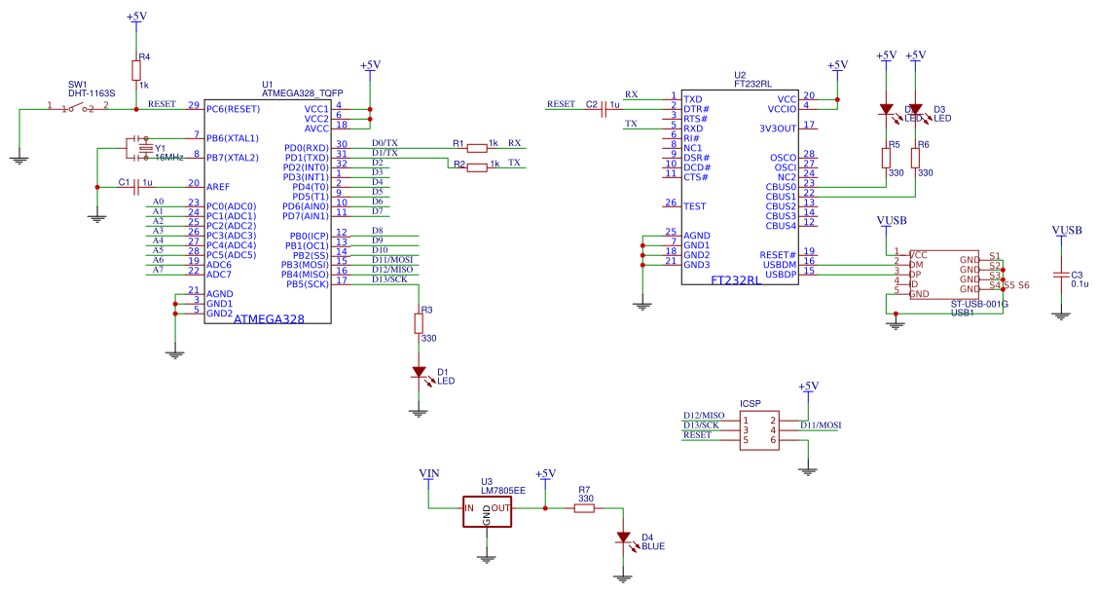Viewport: 1099px width, 592px height.
Task: Select the 0.1u value of capacitor C3
Action: 1081,284
